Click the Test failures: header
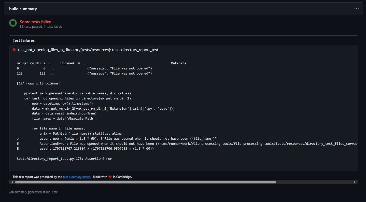 (x=24, y=40)
